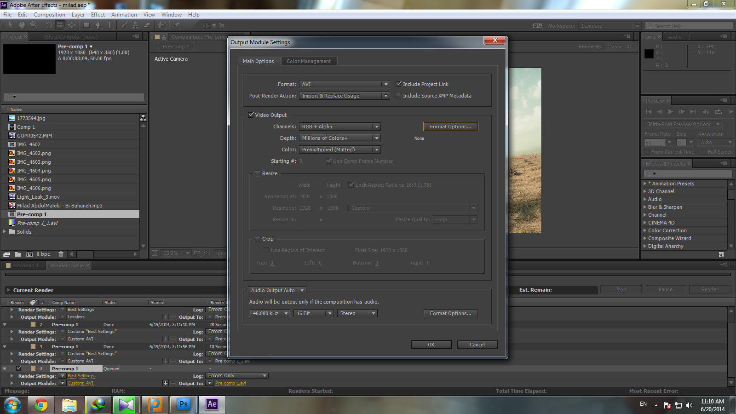Select the Main Options tab

[x=258, y=61]
